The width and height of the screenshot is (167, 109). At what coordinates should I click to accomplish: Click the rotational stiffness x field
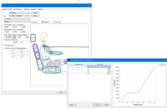[17, 50]
